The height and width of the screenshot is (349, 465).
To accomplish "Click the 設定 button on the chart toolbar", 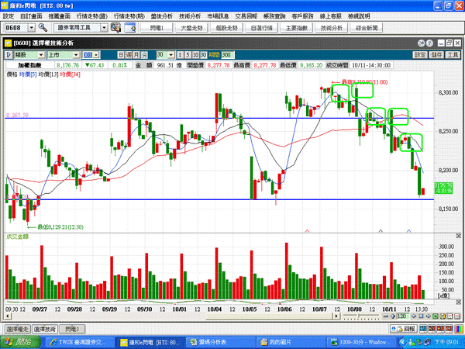I will pos(420,55).
